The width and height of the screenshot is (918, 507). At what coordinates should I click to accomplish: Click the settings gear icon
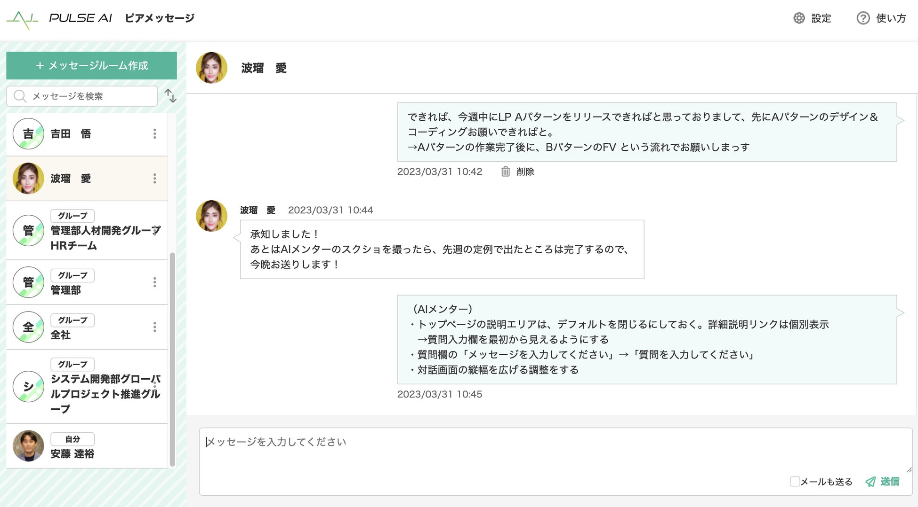(x=799, y=18)
